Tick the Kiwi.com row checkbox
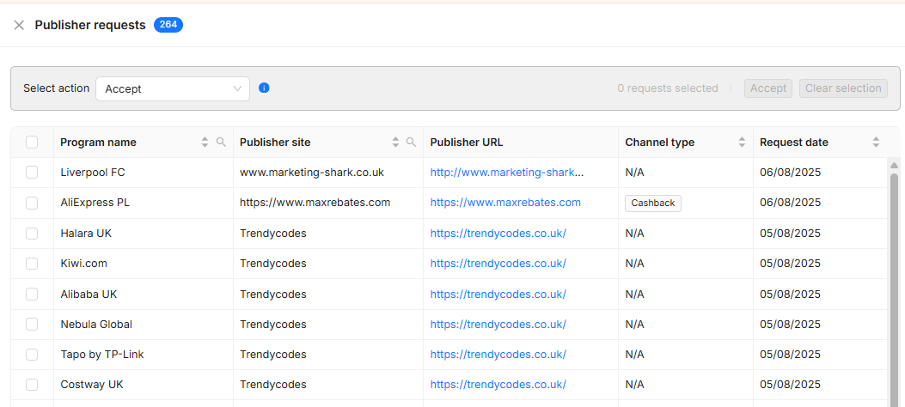The height and width of the screenshot is (407, 905). click(x=32, y=264)
